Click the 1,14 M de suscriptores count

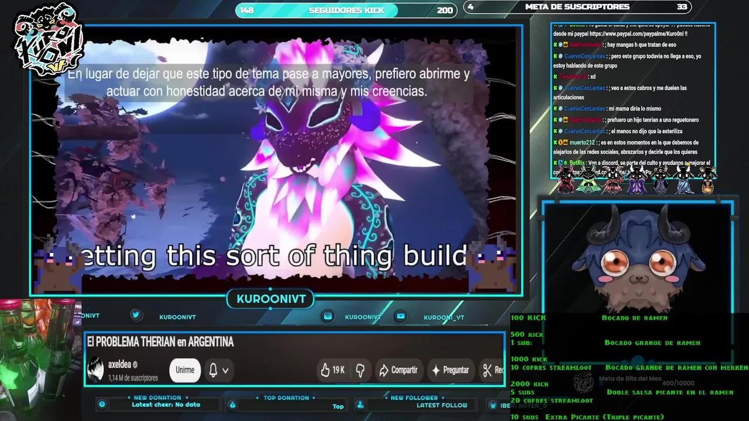[x=133, y=378]
